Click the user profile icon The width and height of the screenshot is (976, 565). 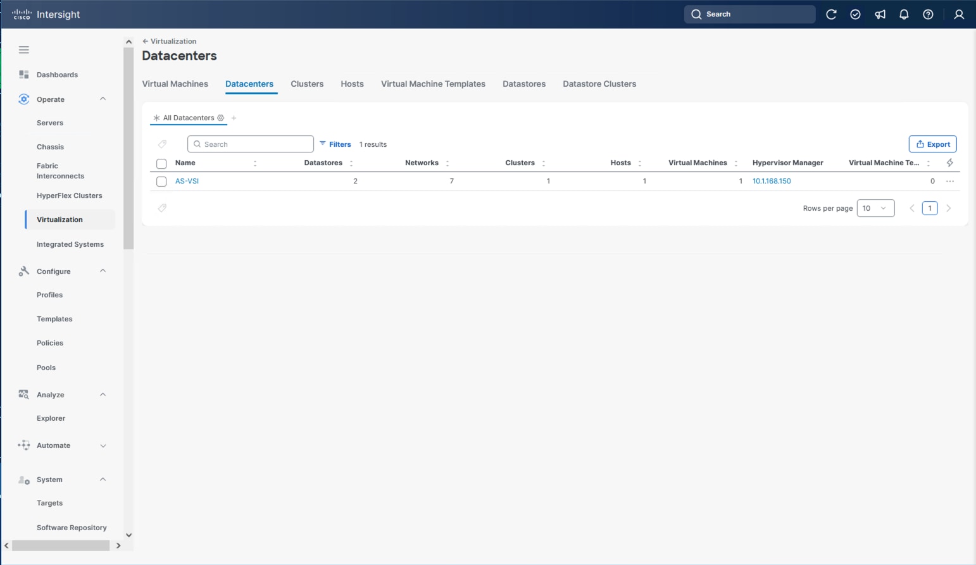[x=958, y=14]
